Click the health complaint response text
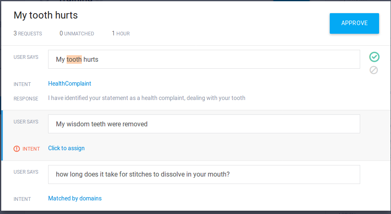The height and width of the screenshot is (214, 391). pyautogui.click(x=146, y=98)
